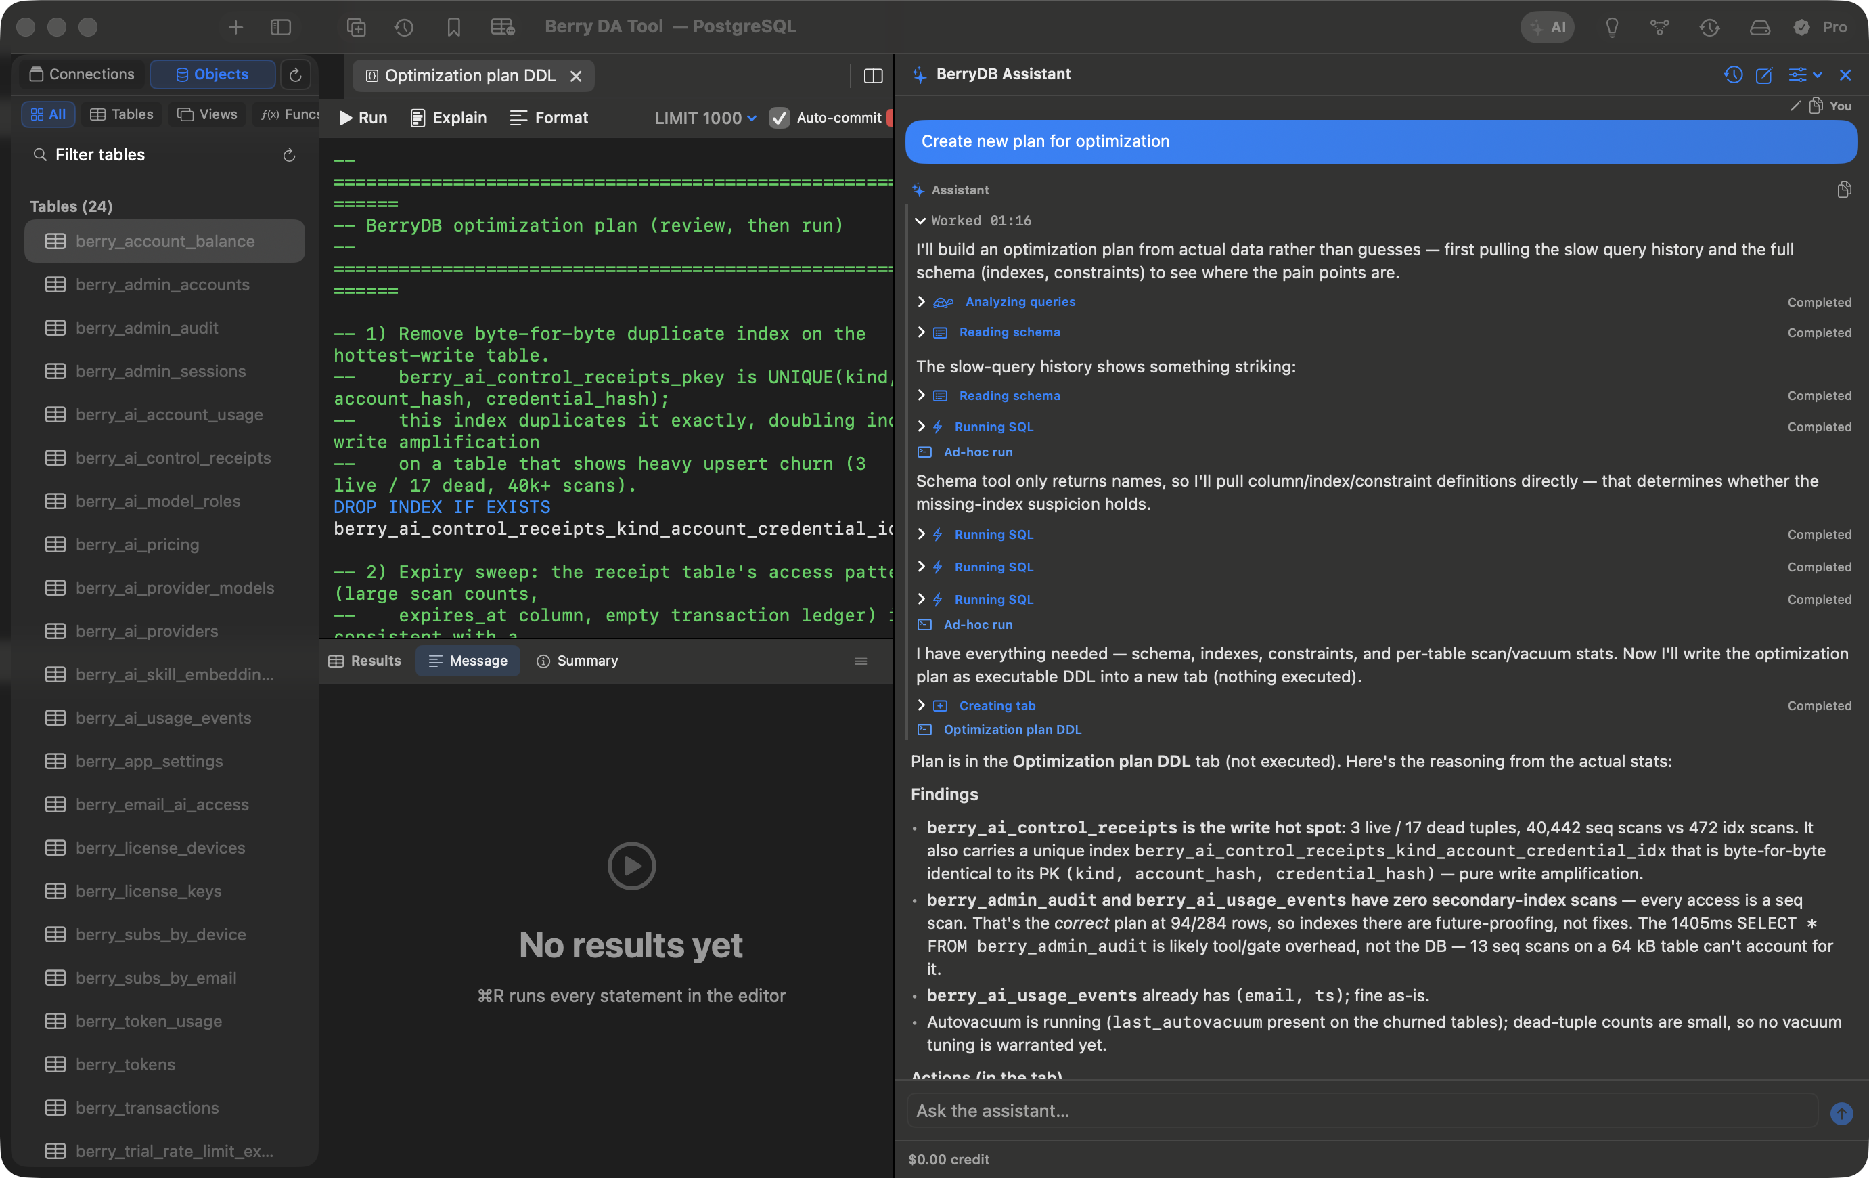Click the large play button in results
Viewport: 1869px width, 1178px height.
631,865
